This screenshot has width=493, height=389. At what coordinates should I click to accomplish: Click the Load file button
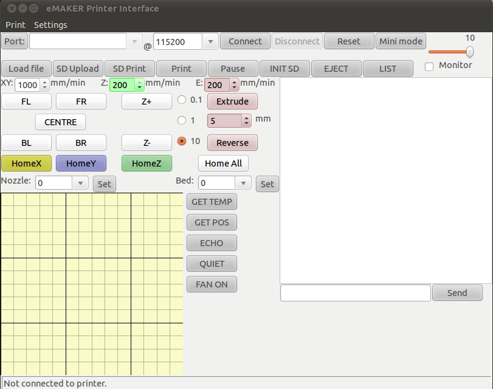pyautogui.click(x=26, y=69)
